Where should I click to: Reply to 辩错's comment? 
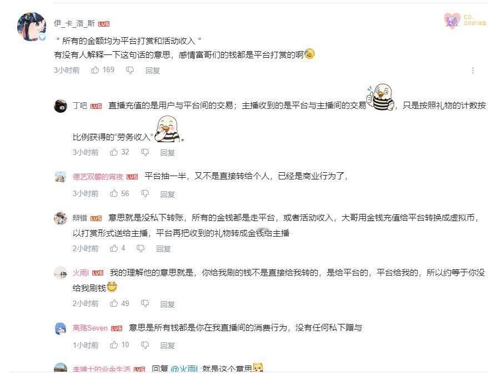pyautogui.click(x=163, y=248)
